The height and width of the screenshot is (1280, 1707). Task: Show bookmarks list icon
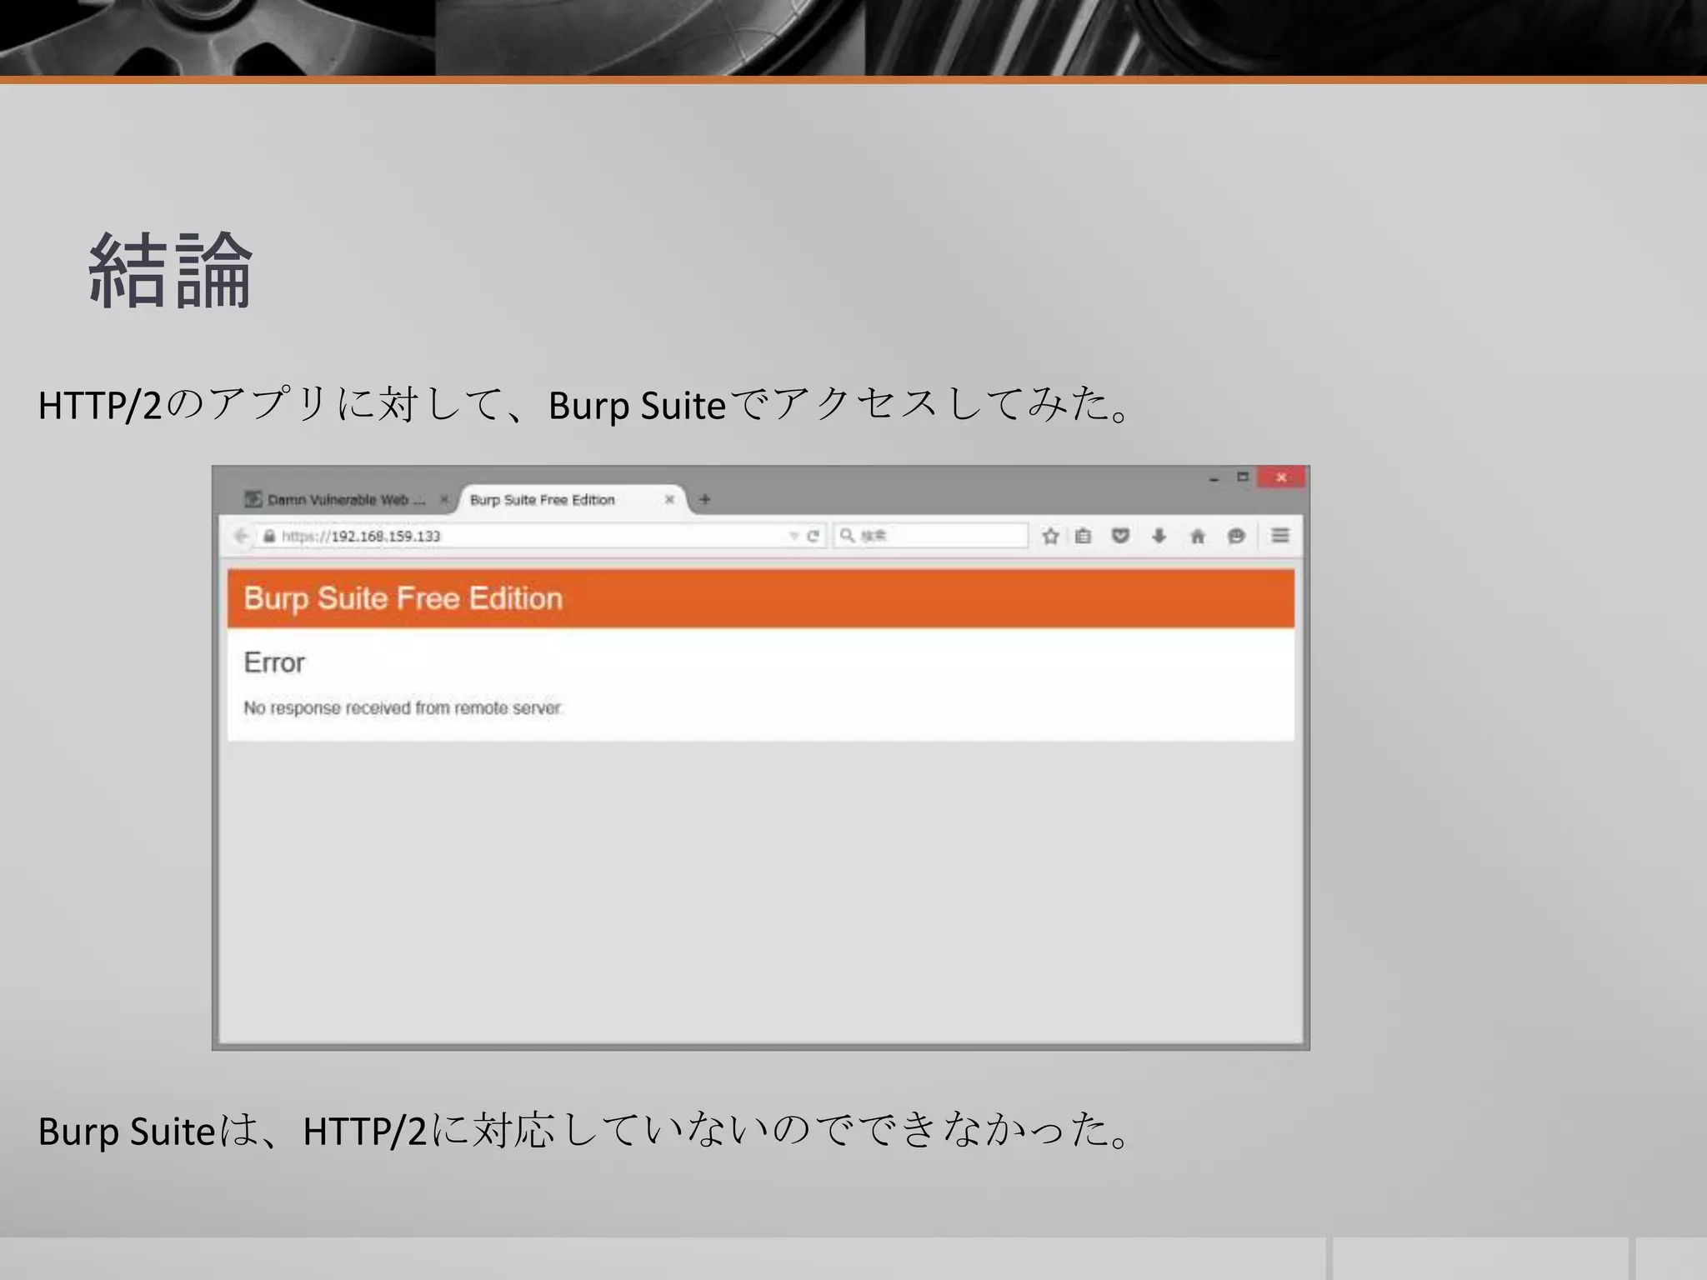[x=1083, y=536]
